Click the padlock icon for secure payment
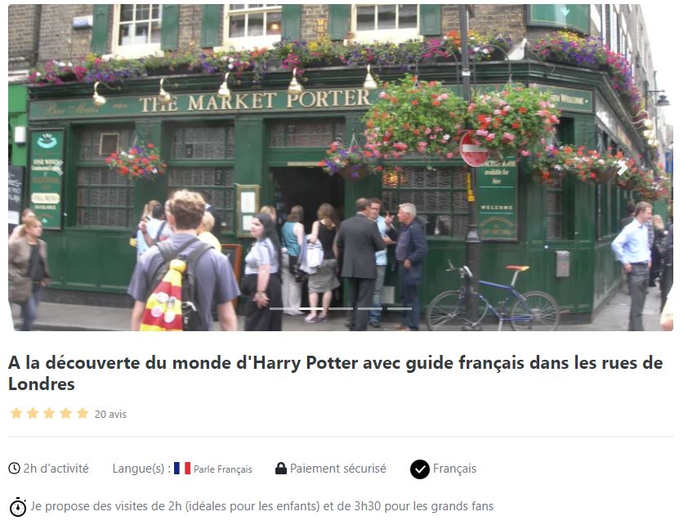This screenshot has width=688, height=525. tap(281, 469)
